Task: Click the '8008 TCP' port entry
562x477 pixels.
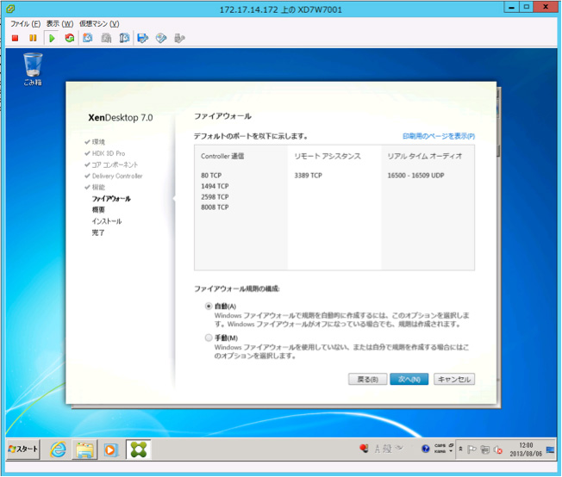Action: [215, 208]
